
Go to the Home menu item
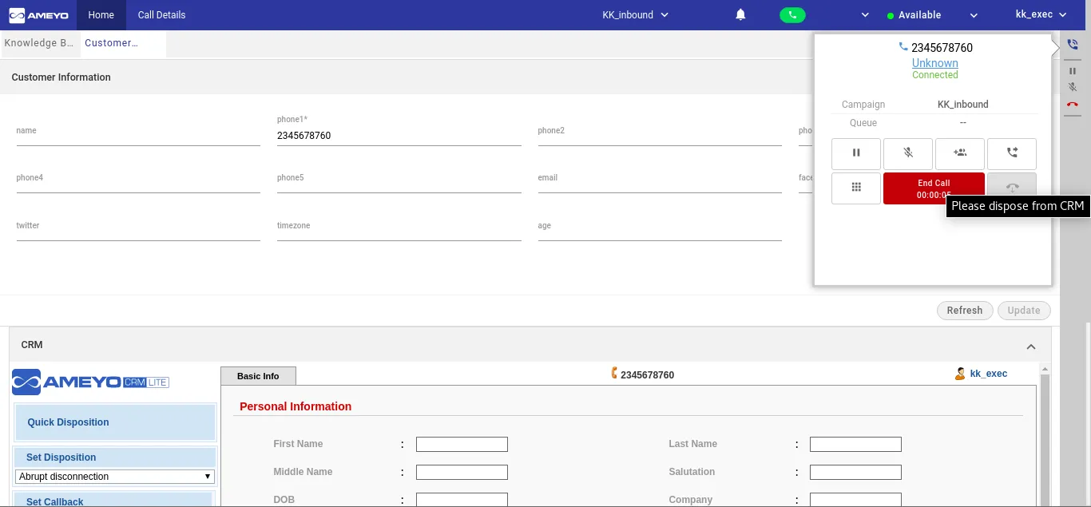point(101,15)
